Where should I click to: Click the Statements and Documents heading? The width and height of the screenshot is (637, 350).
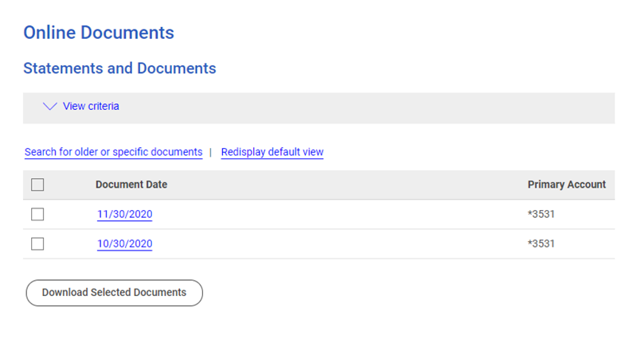[x=119, y=68]
